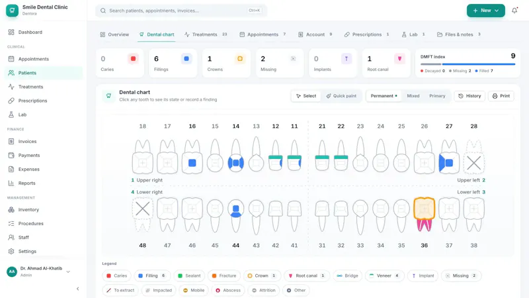Go to Payments in sidebar
This screenshot has width=529, height=298.
click(x=43, y=156)
